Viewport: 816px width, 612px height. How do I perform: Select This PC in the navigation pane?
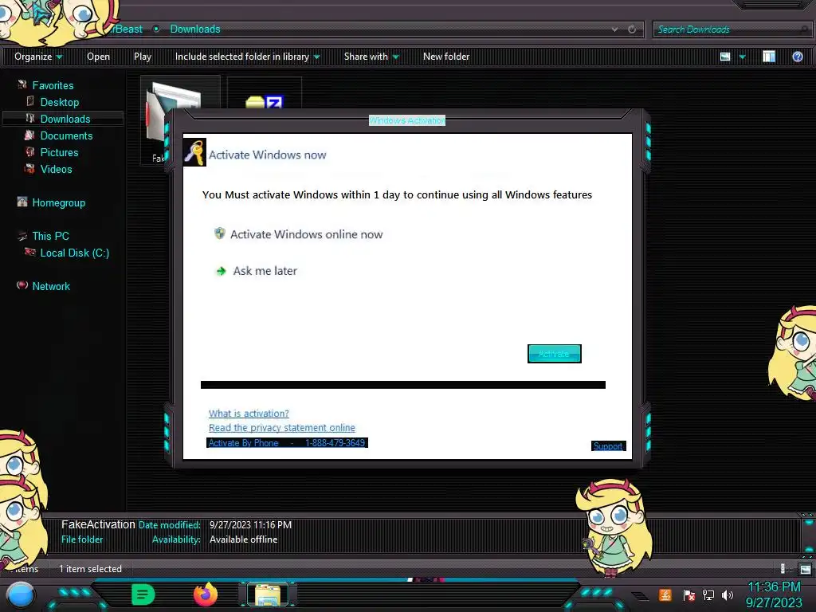(x=50, y=236)
